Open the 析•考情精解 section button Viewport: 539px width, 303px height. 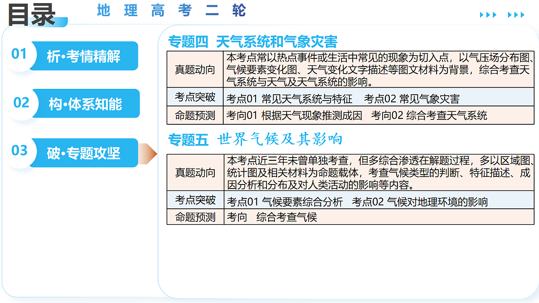tap(84, 56)
